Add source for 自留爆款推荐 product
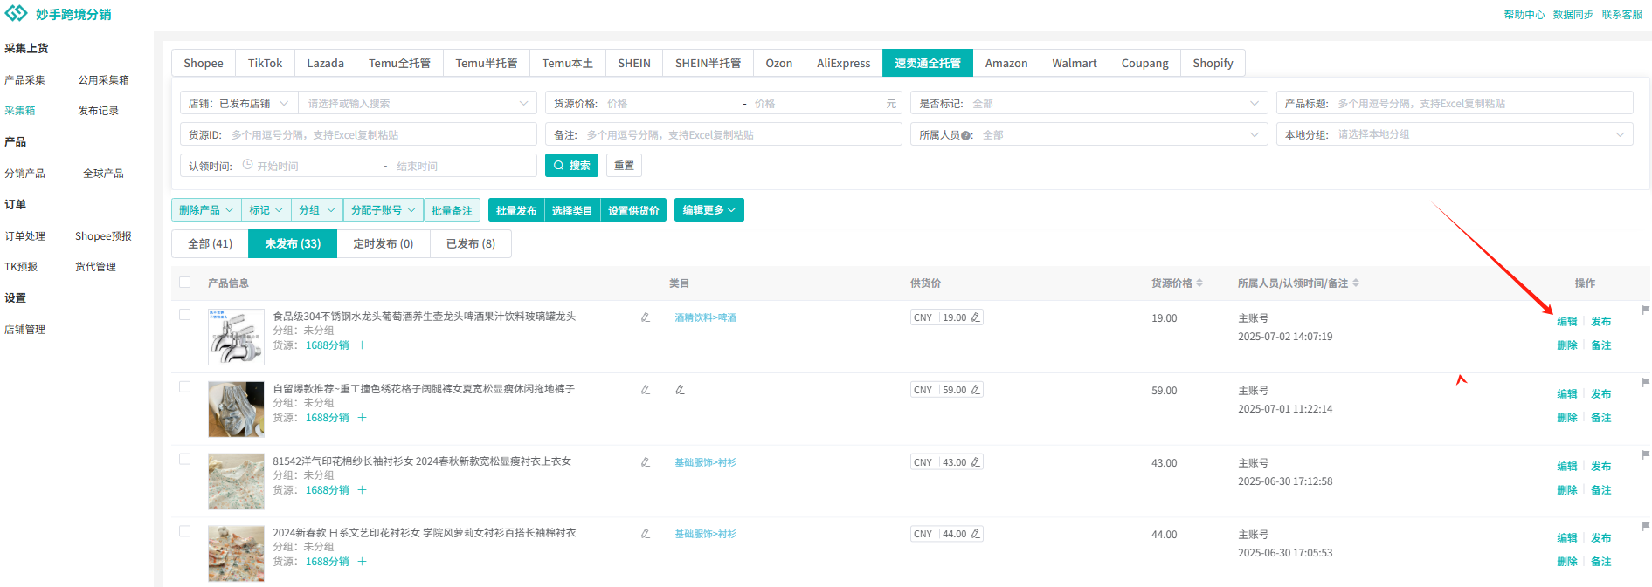The height and width of the screenshot is (587, 1652). coord(362,418)
